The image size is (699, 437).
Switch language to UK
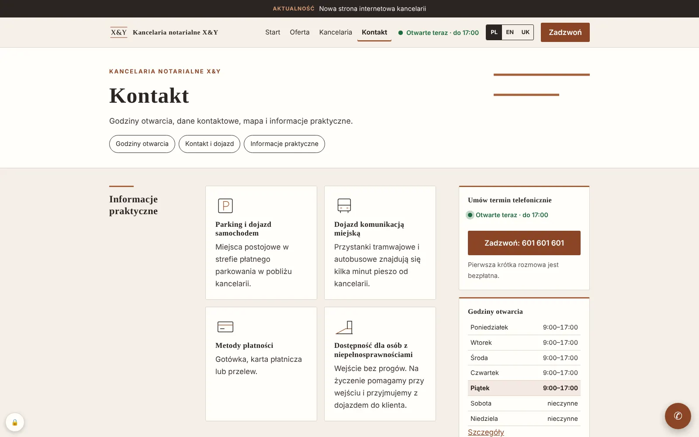tap(526, 32)
